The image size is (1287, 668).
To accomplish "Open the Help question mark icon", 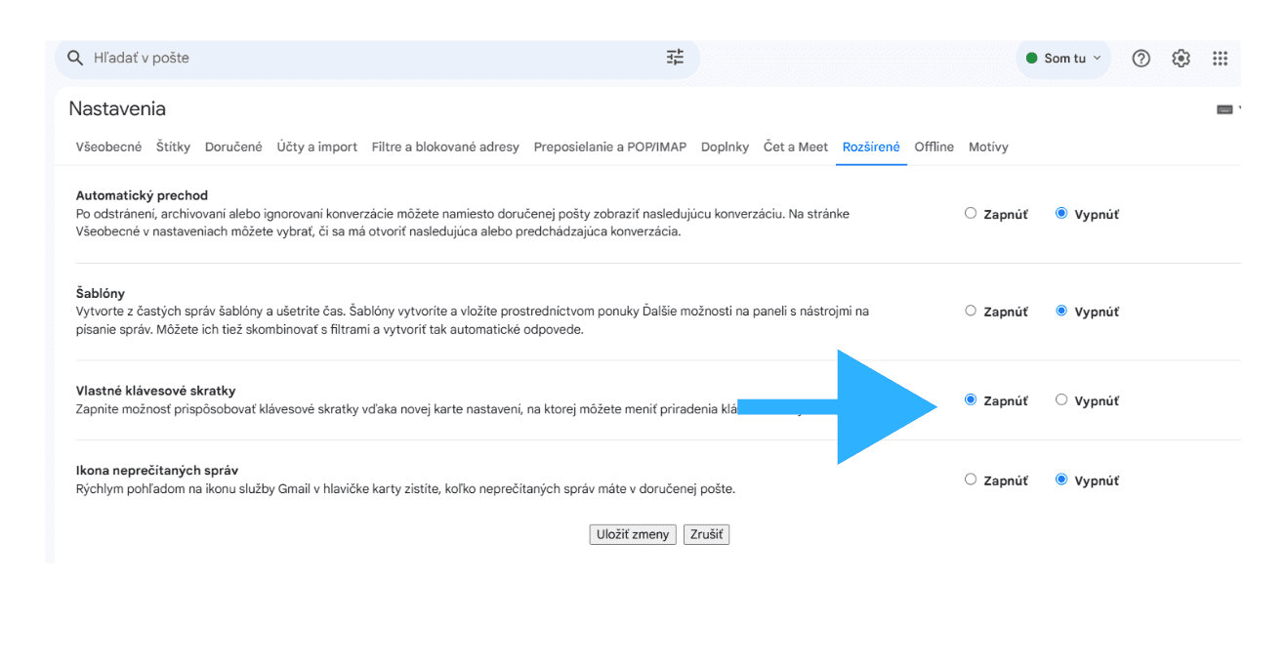I will point(1141,59).
